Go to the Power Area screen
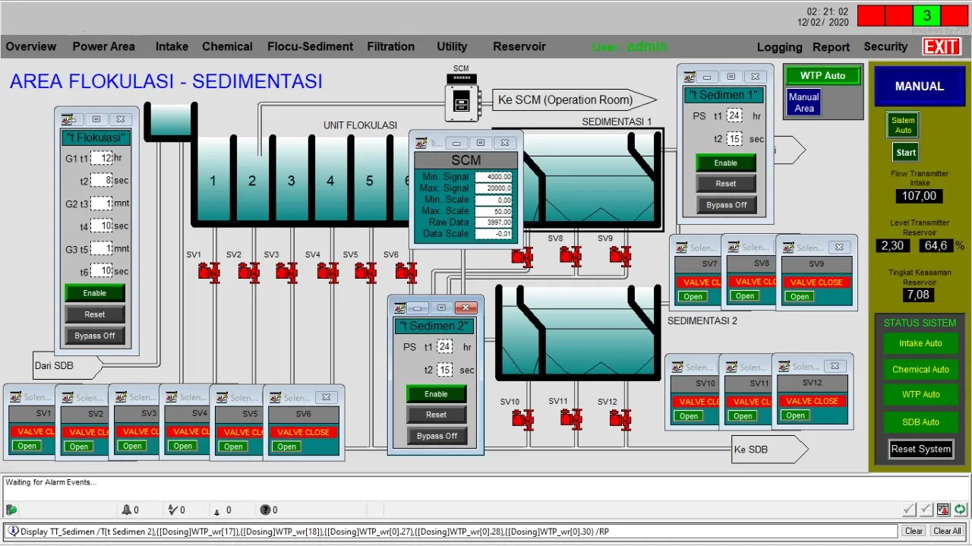972x546 pixels. [104, 46]
